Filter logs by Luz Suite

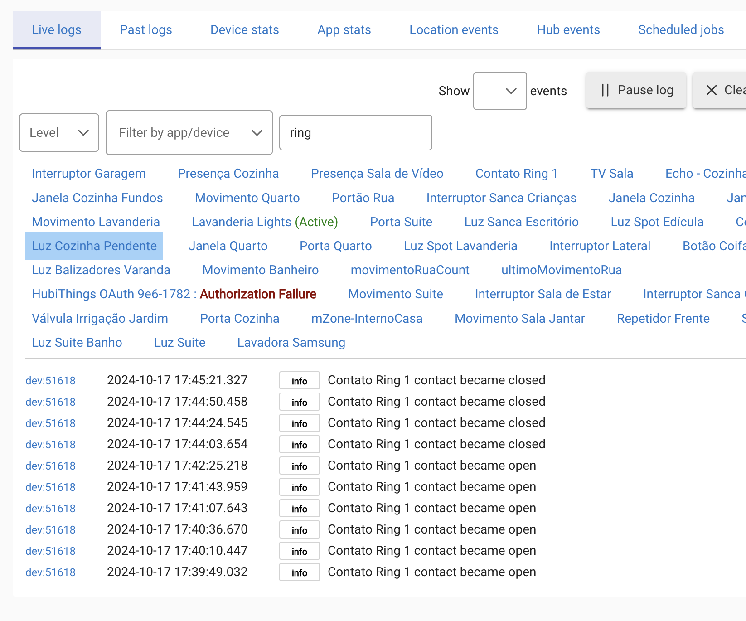[x=180, y=343]
